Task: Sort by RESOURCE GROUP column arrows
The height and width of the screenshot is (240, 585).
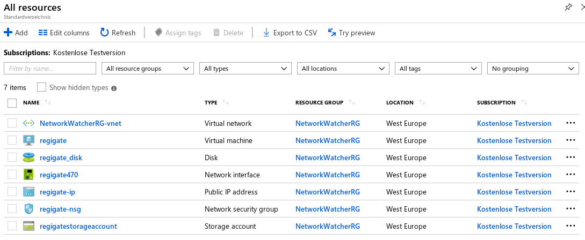Action: tap(351, 102)
